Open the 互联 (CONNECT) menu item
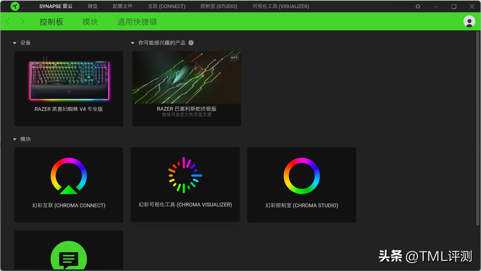Viewport: 481px width, 271px height. pos(167,6)
